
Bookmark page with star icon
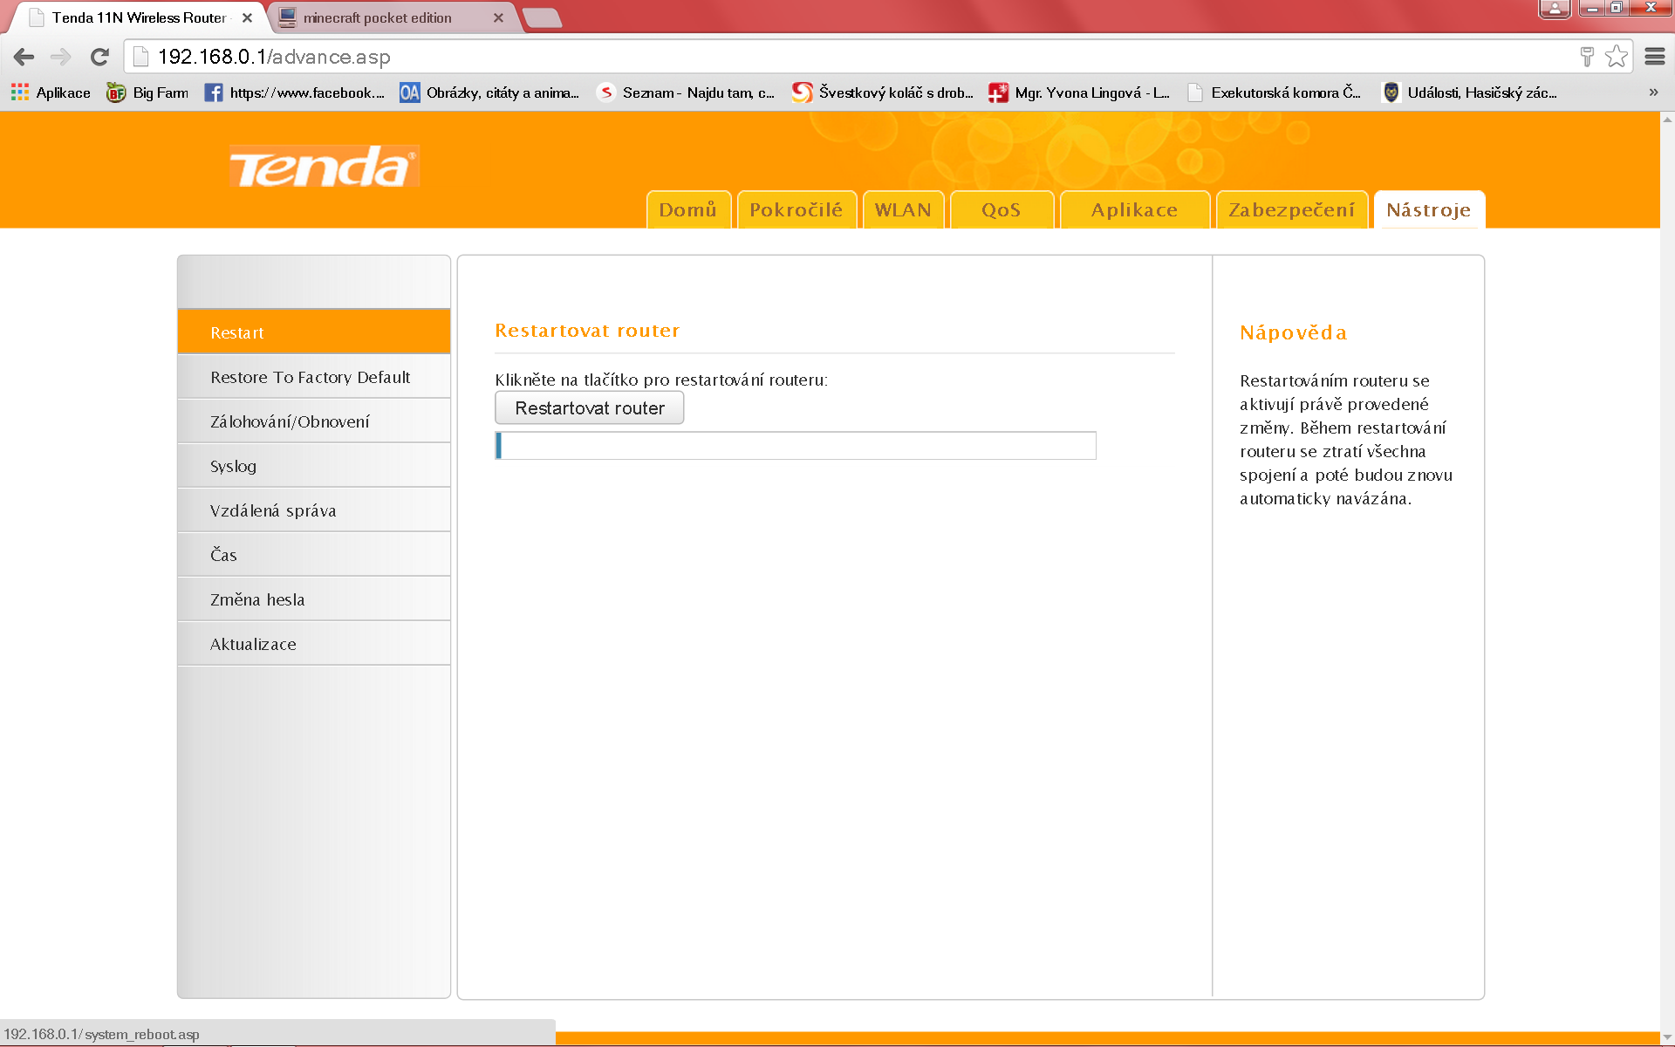coord(1616,57)
